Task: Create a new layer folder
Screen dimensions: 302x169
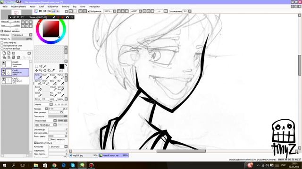Action: pos(14,53)
